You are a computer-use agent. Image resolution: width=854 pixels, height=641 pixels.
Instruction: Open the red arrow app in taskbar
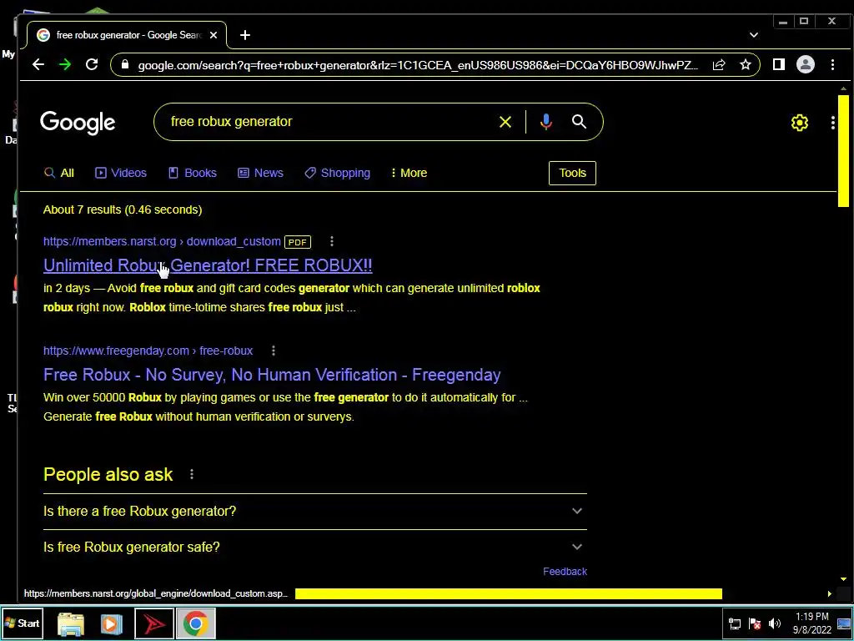tap(154, 624)
